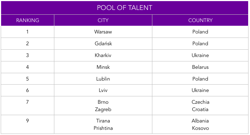Click the Warsaw city cell
Viewport: 250px width, 135px height.
pos(103,32)
